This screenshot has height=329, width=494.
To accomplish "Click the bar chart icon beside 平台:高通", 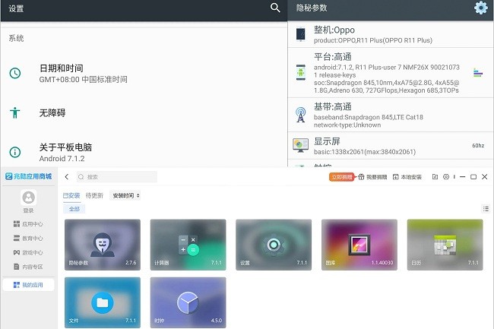I will click(478, 72).
